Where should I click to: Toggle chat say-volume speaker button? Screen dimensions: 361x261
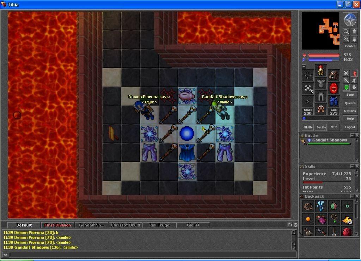click(x=5, y=255)
